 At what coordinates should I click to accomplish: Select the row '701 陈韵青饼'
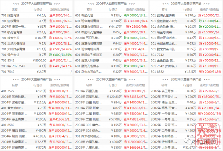pyautogui.click(x=36, y=15)
